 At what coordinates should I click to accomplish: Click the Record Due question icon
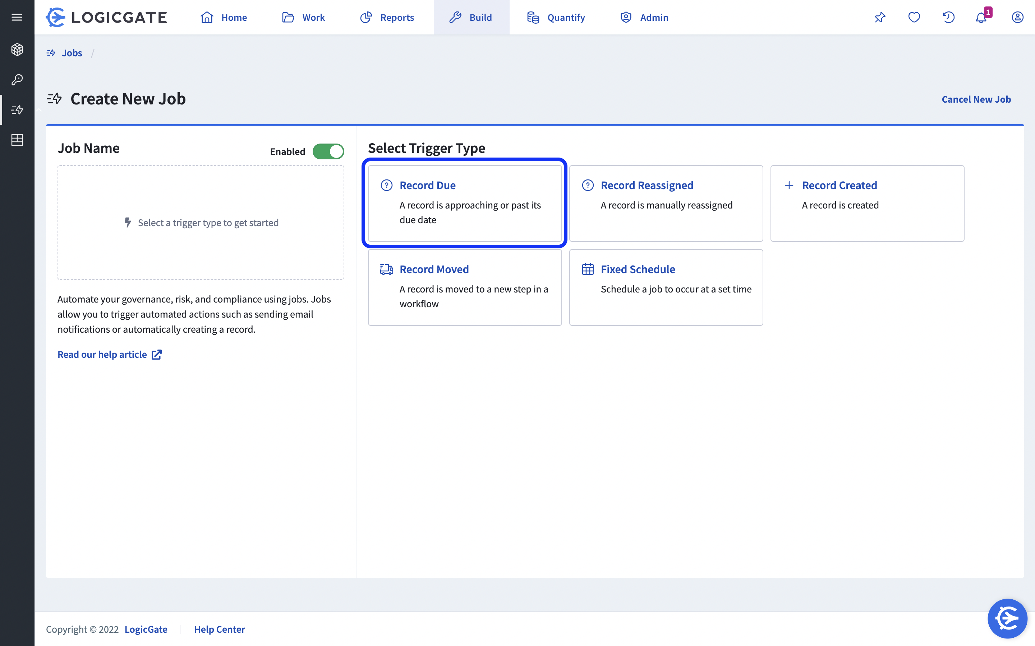(x=387, y=185)
